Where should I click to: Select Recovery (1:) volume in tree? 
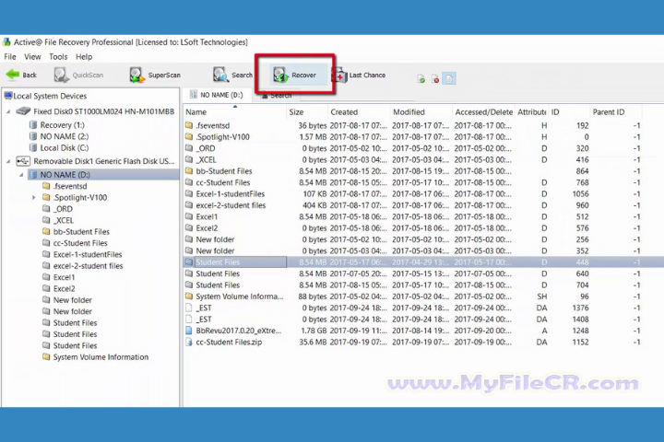click(57, 125)
